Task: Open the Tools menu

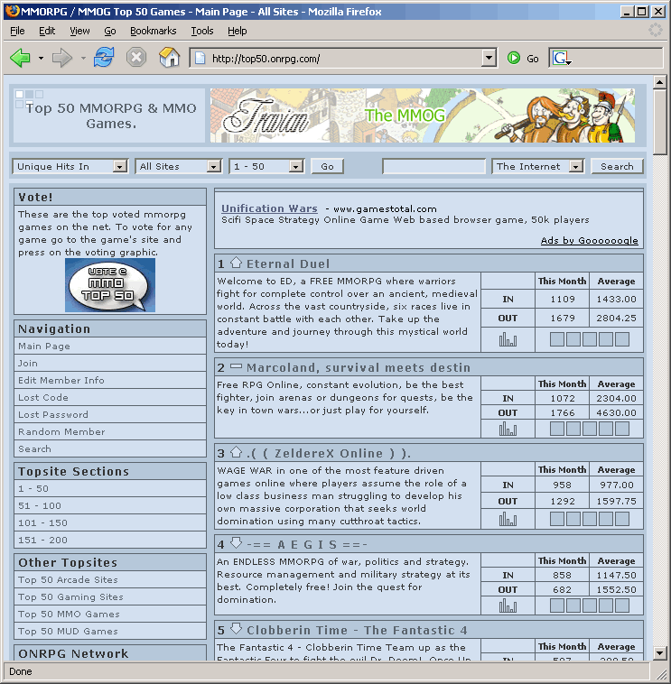Action: 201,31
